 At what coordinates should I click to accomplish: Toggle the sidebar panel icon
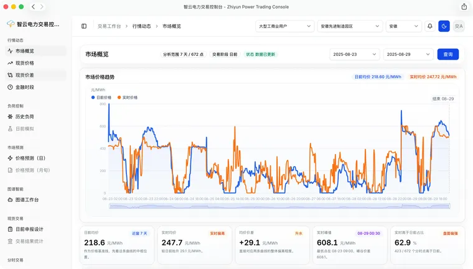pos(84,26)
